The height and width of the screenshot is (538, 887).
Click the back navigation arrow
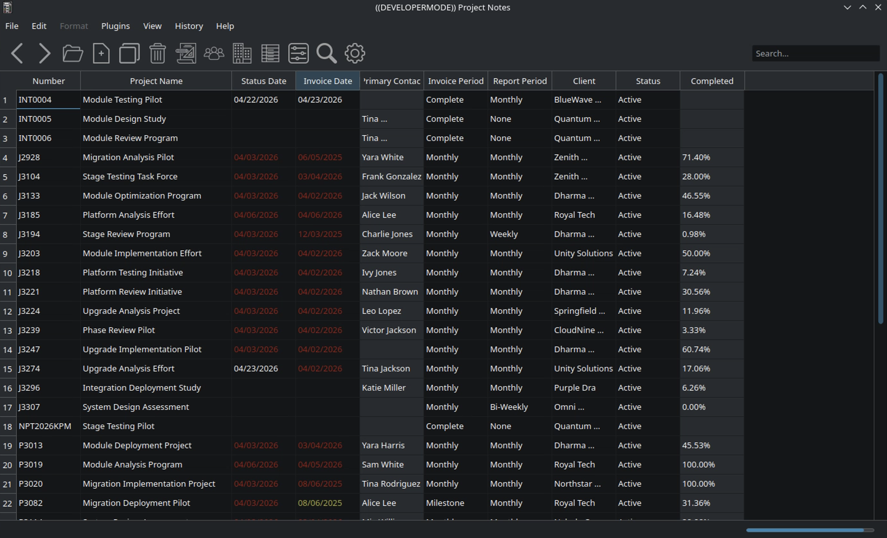click(17, 53)
